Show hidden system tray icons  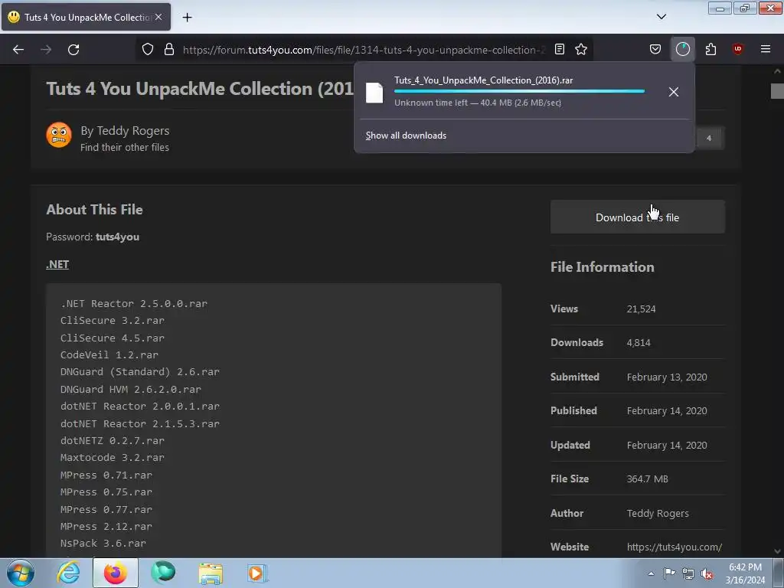(651, 573)
